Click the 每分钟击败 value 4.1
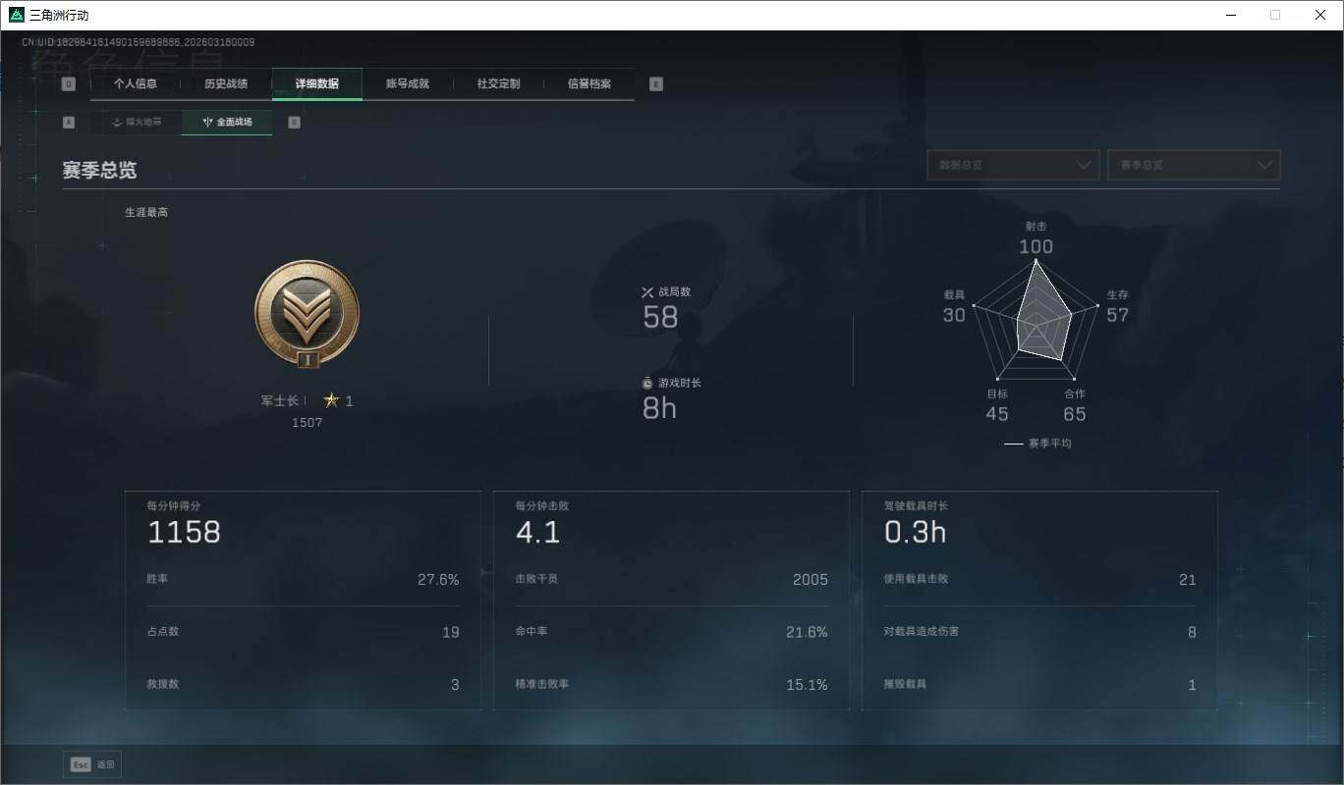The height and width of the screenshot is (785, 1344). pyautogui.click(x=538, y=533)
